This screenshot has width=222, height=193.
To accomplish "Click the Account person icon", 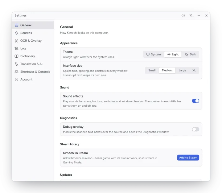I will (16, 80).
